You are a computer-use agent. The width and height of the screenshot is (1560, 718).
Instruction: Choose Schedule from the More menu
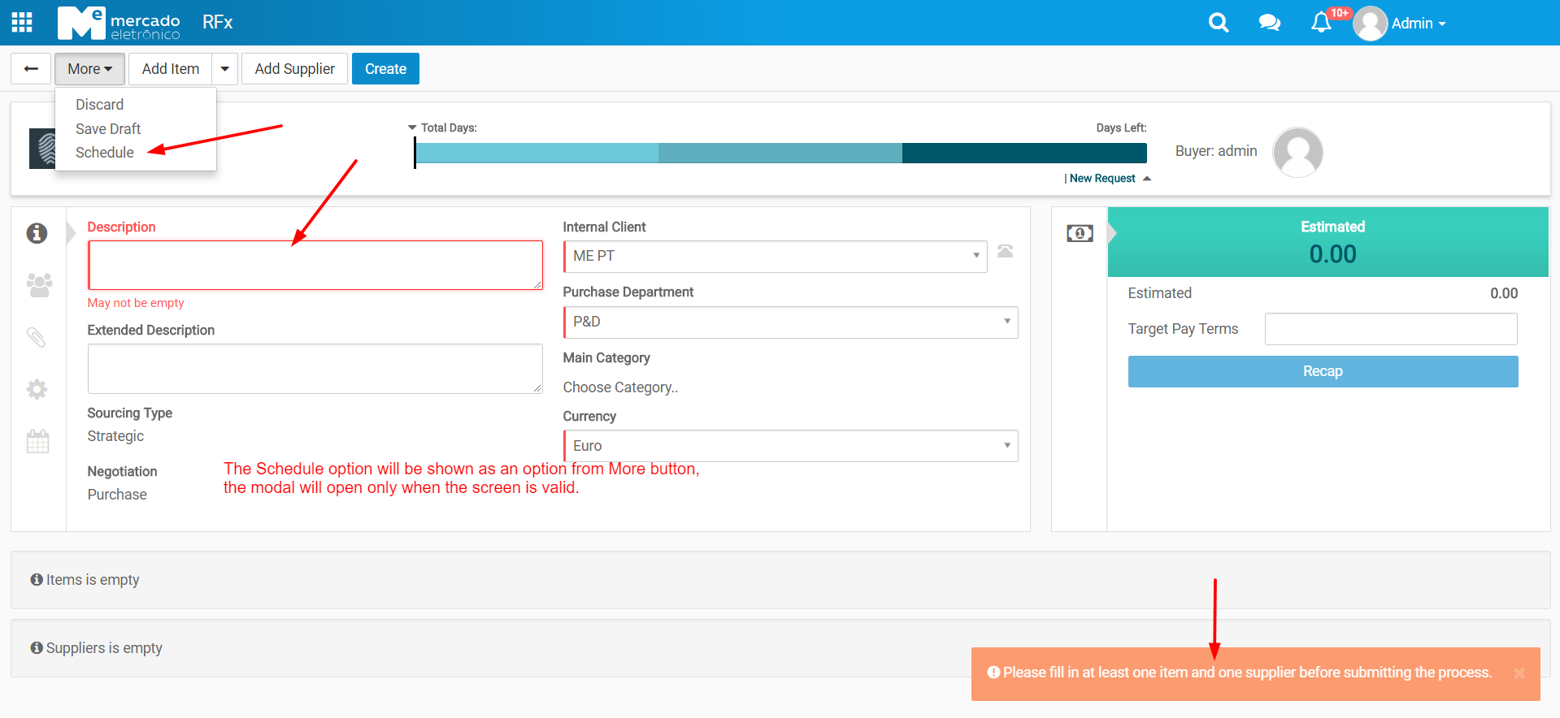point(105,153)
